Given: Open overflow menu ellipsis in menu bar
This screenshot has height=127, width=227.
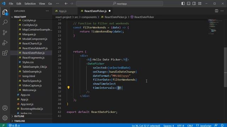Looking at the screenshot, I should tap(57, 4).
